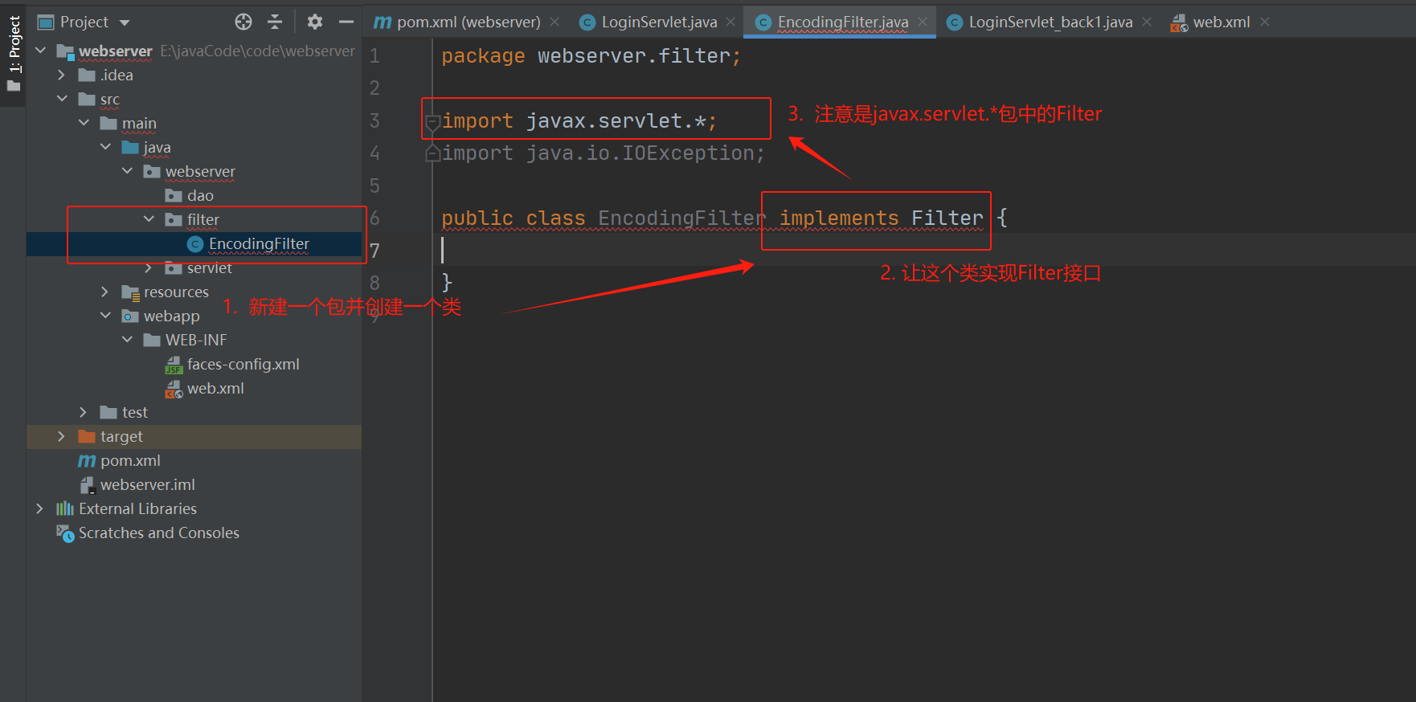Expand External Libraries node
This screenshot has height=702, width=1416.
tap(40, 508)
